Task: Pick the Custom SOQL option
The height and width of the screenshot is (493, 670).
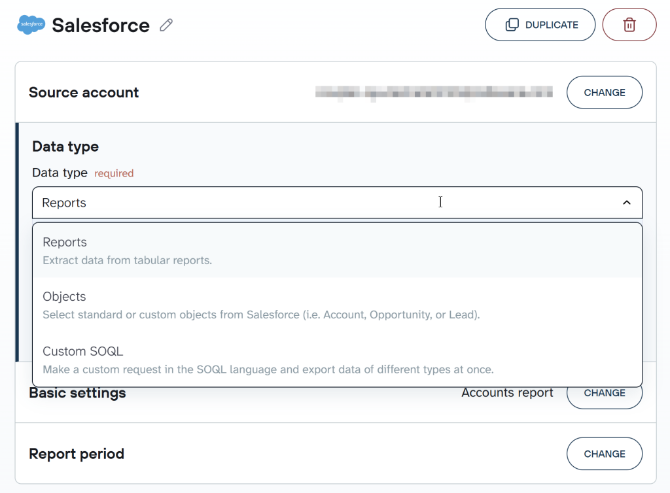Action: pos(337,360)
